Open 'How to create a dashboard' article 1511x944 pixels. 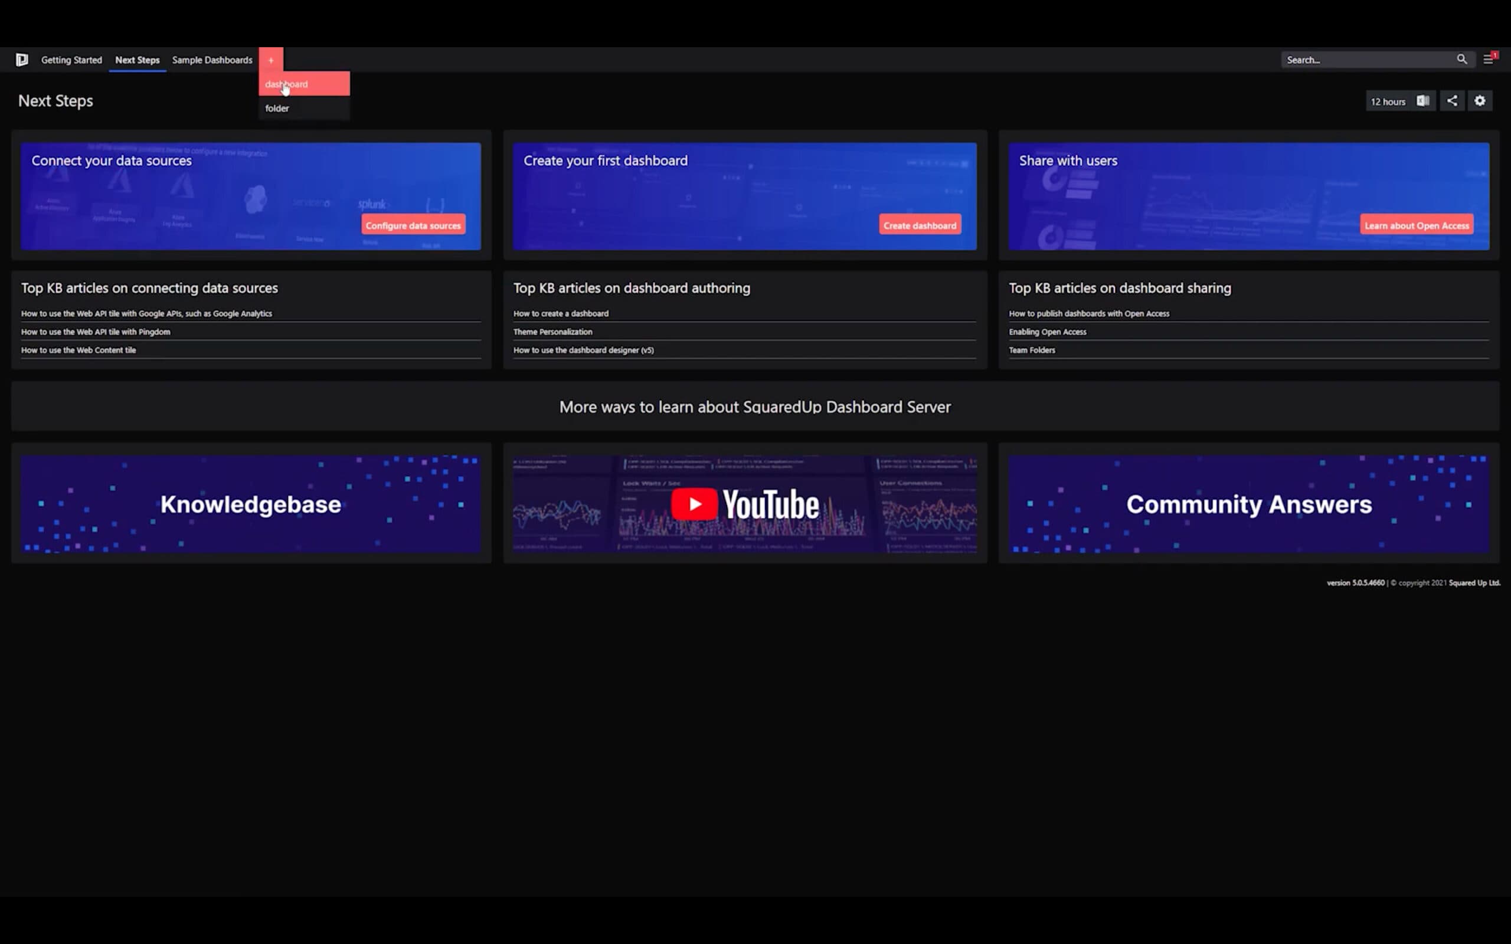[x=561, y=313]
